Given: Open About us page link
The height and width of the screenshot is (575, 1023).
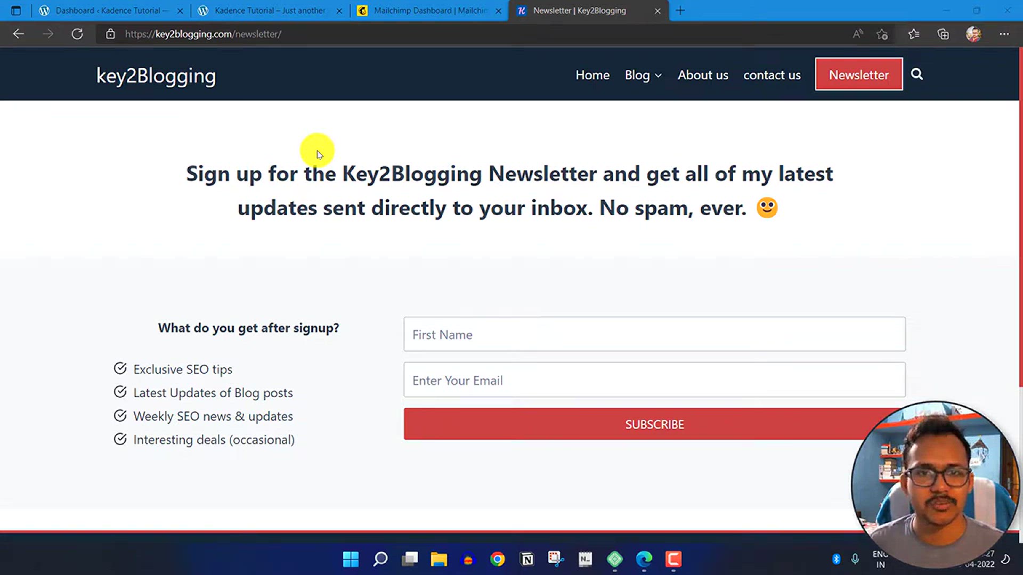Looking at the screenshot, I should pos(703,75).
